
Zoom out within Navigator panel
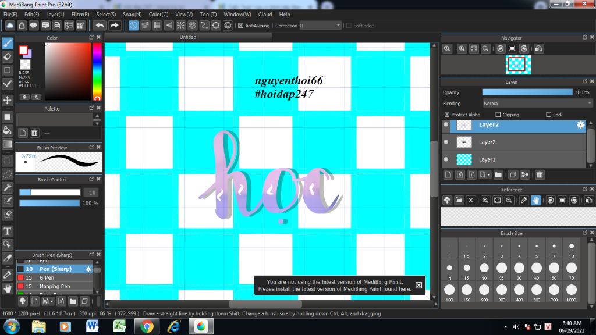(x=485, y=49)
